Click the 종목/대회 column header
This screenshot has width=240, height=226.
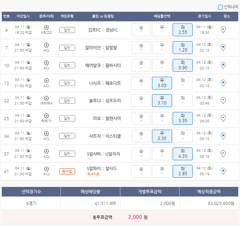pyautogui.click(x=46, y=16)
